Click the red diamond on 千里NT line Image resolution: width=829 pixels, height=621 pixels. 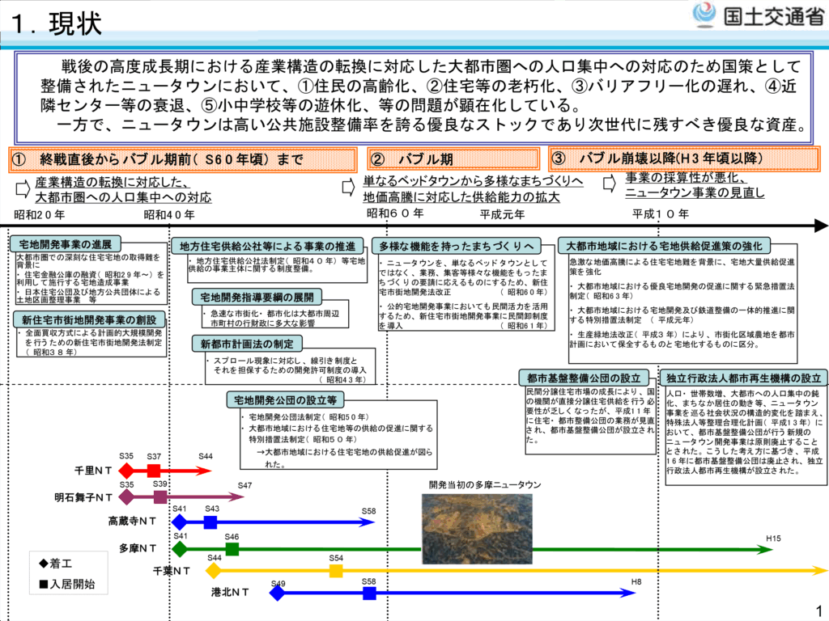125,471
